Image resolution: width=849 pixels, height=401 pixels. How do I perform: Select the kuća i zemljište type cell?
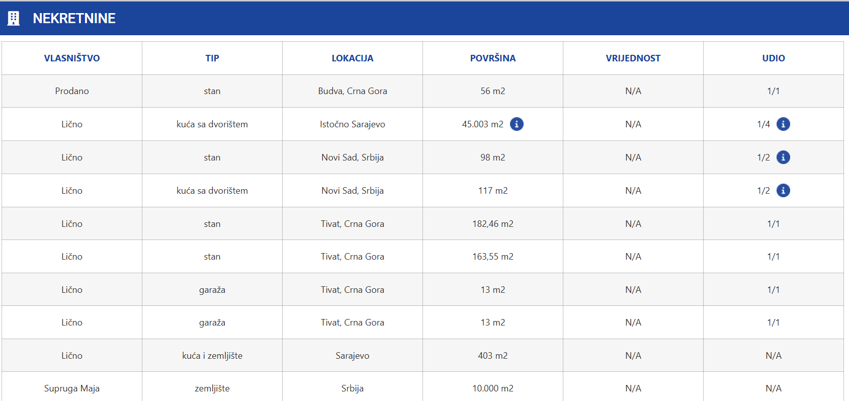tap(212, 356)
